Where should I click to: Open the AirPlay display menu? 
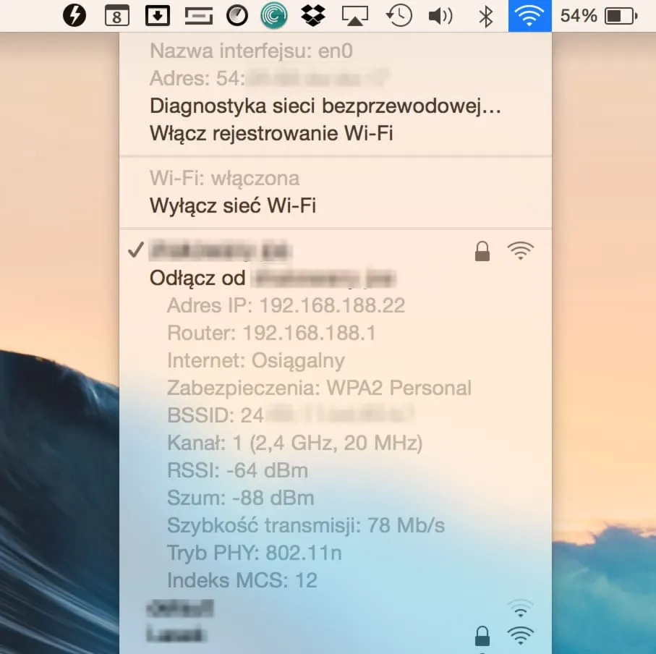(x=355, y=17)
